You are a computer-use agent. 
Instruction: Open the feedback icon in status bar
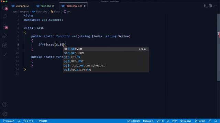[x=210, y=121]
